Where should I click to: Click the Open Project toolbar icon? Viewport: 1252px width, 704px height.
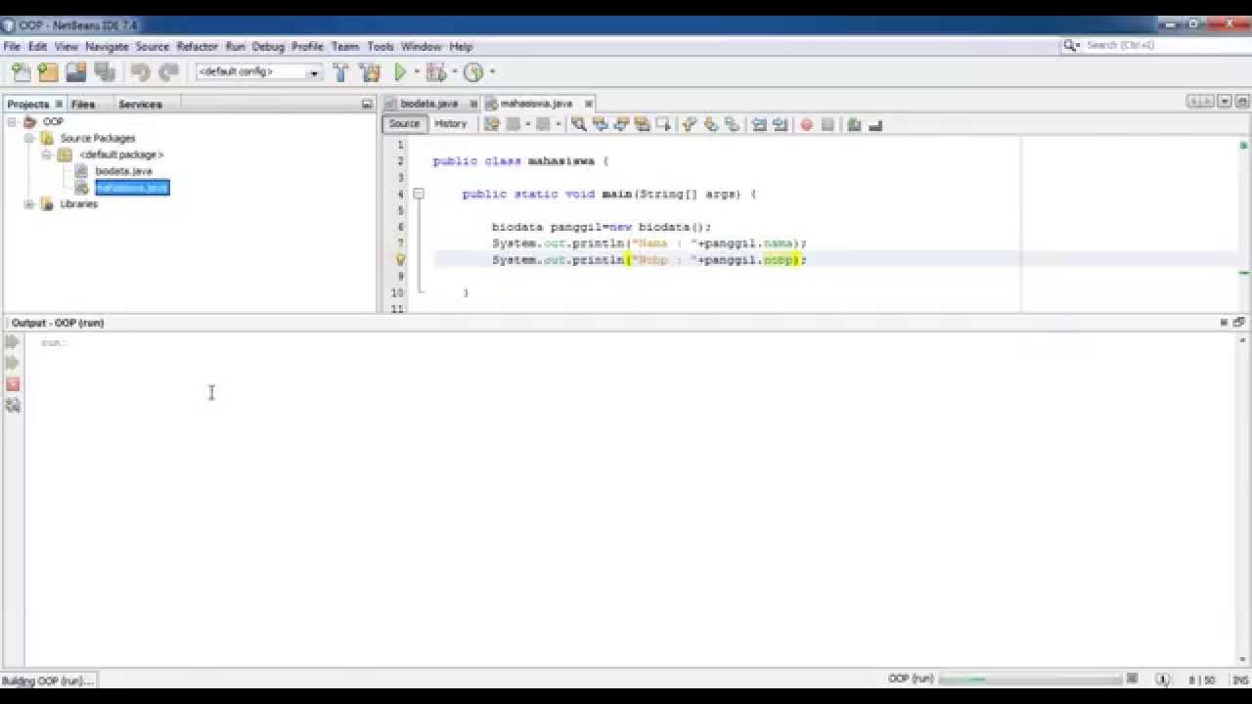[76, 71]
